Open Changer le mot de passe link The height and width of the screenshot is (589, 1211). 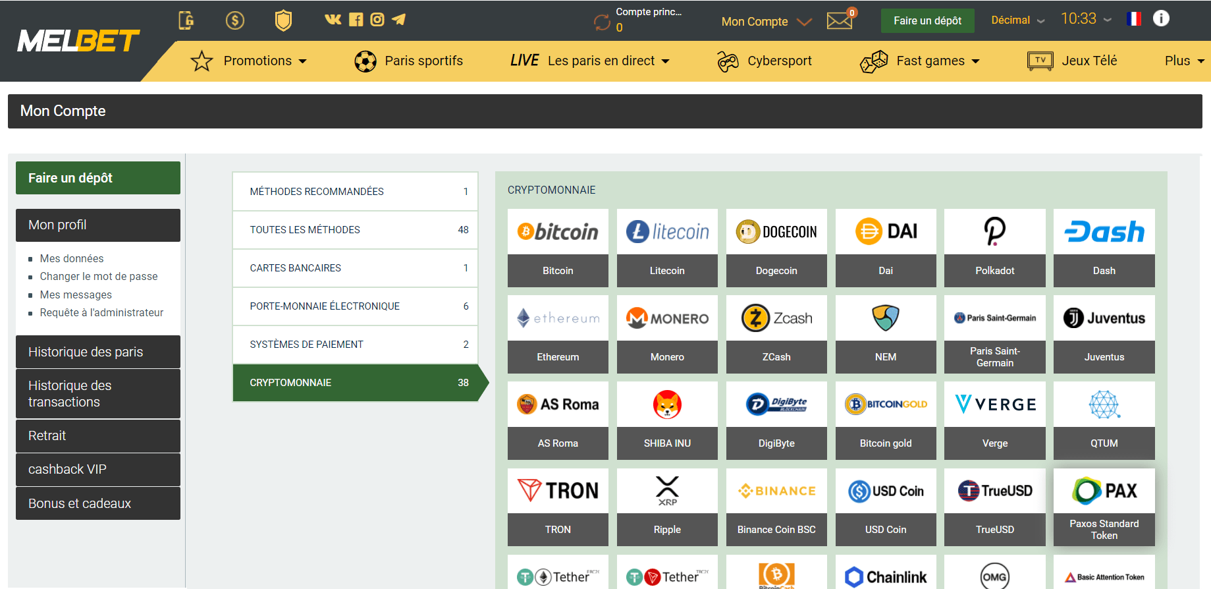click(99, 277)
